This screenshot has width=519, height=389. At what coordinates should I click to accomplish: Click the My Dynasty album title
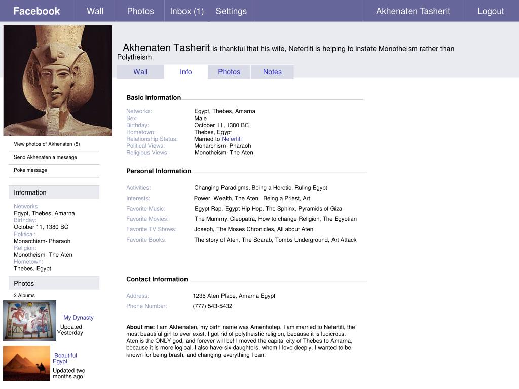click(x=79, y=317)
